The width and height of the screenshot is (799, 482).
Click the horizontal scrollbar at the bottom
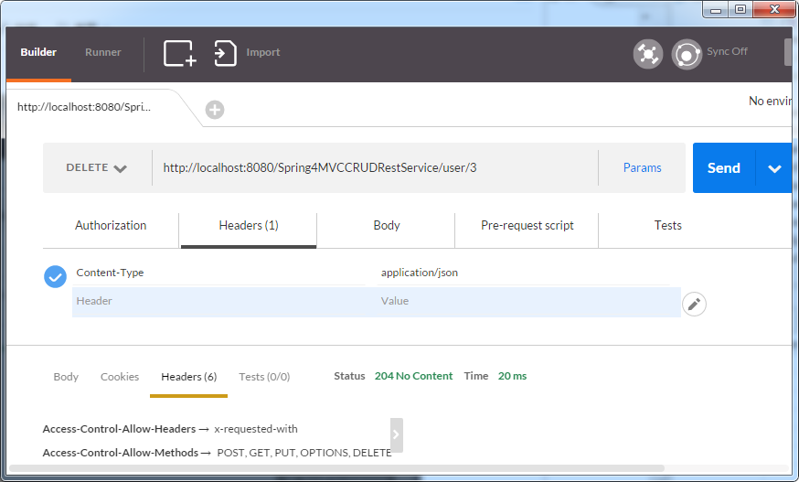(x=336, y=468)
